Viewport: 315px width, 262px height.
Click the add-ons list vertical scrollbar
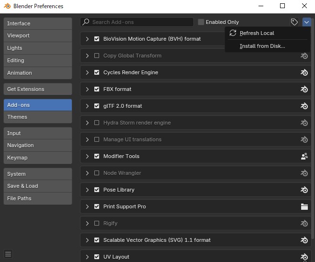[313, 129]
